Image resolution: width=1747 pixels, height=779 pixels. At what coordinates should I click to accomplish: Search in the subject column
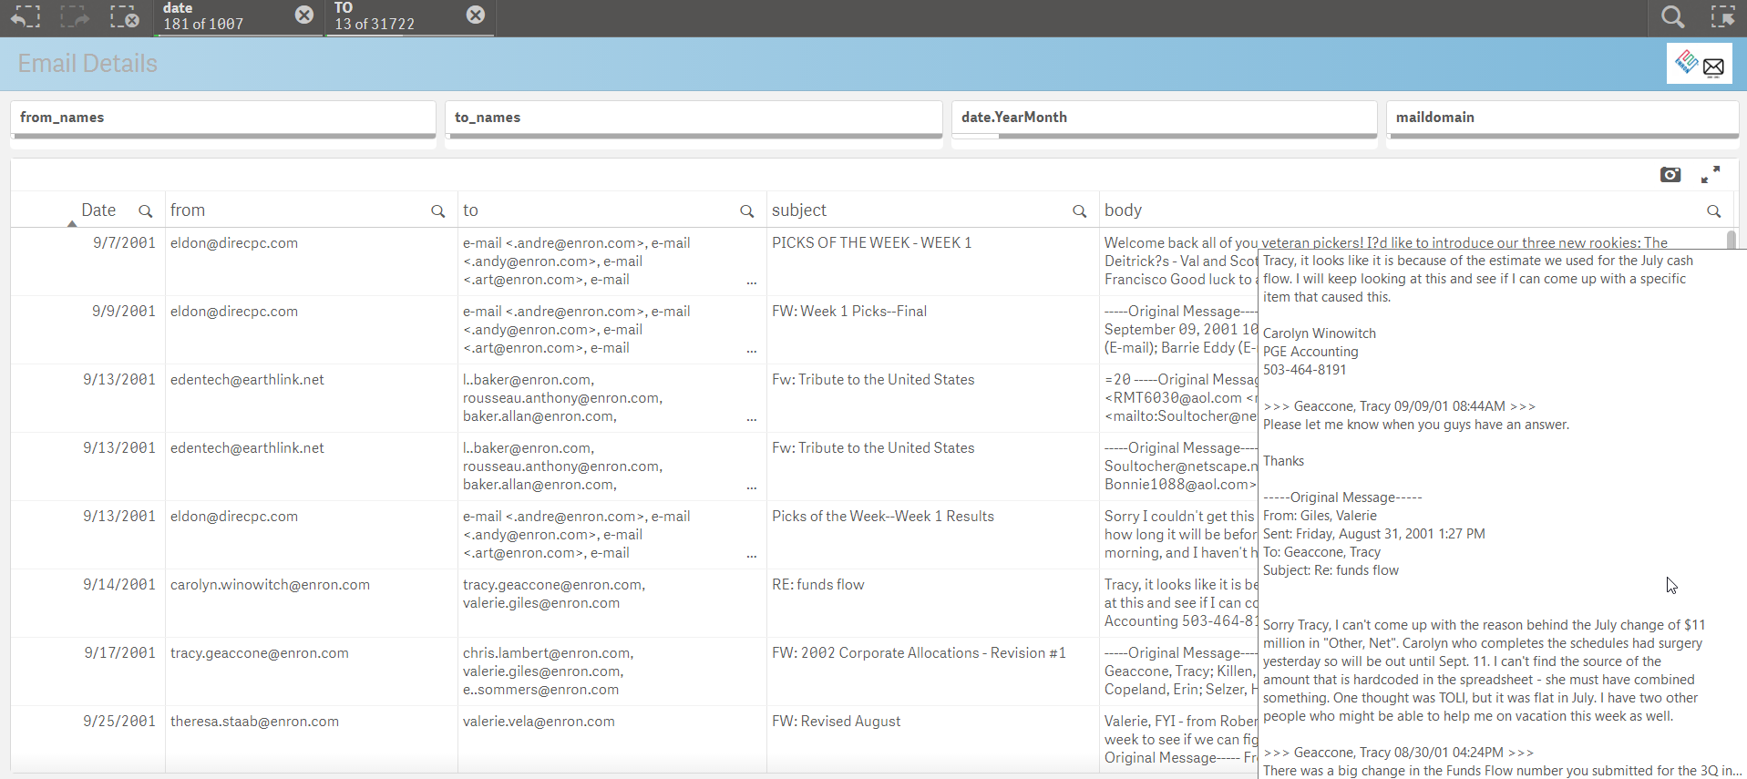tap(1079, 211)
